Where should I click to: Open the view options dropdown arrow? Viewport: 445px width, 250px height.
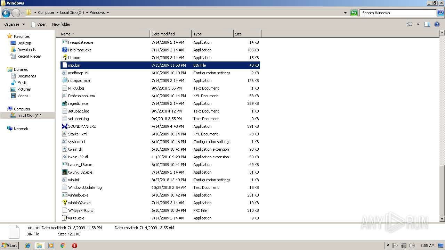[x=418, y=24]
